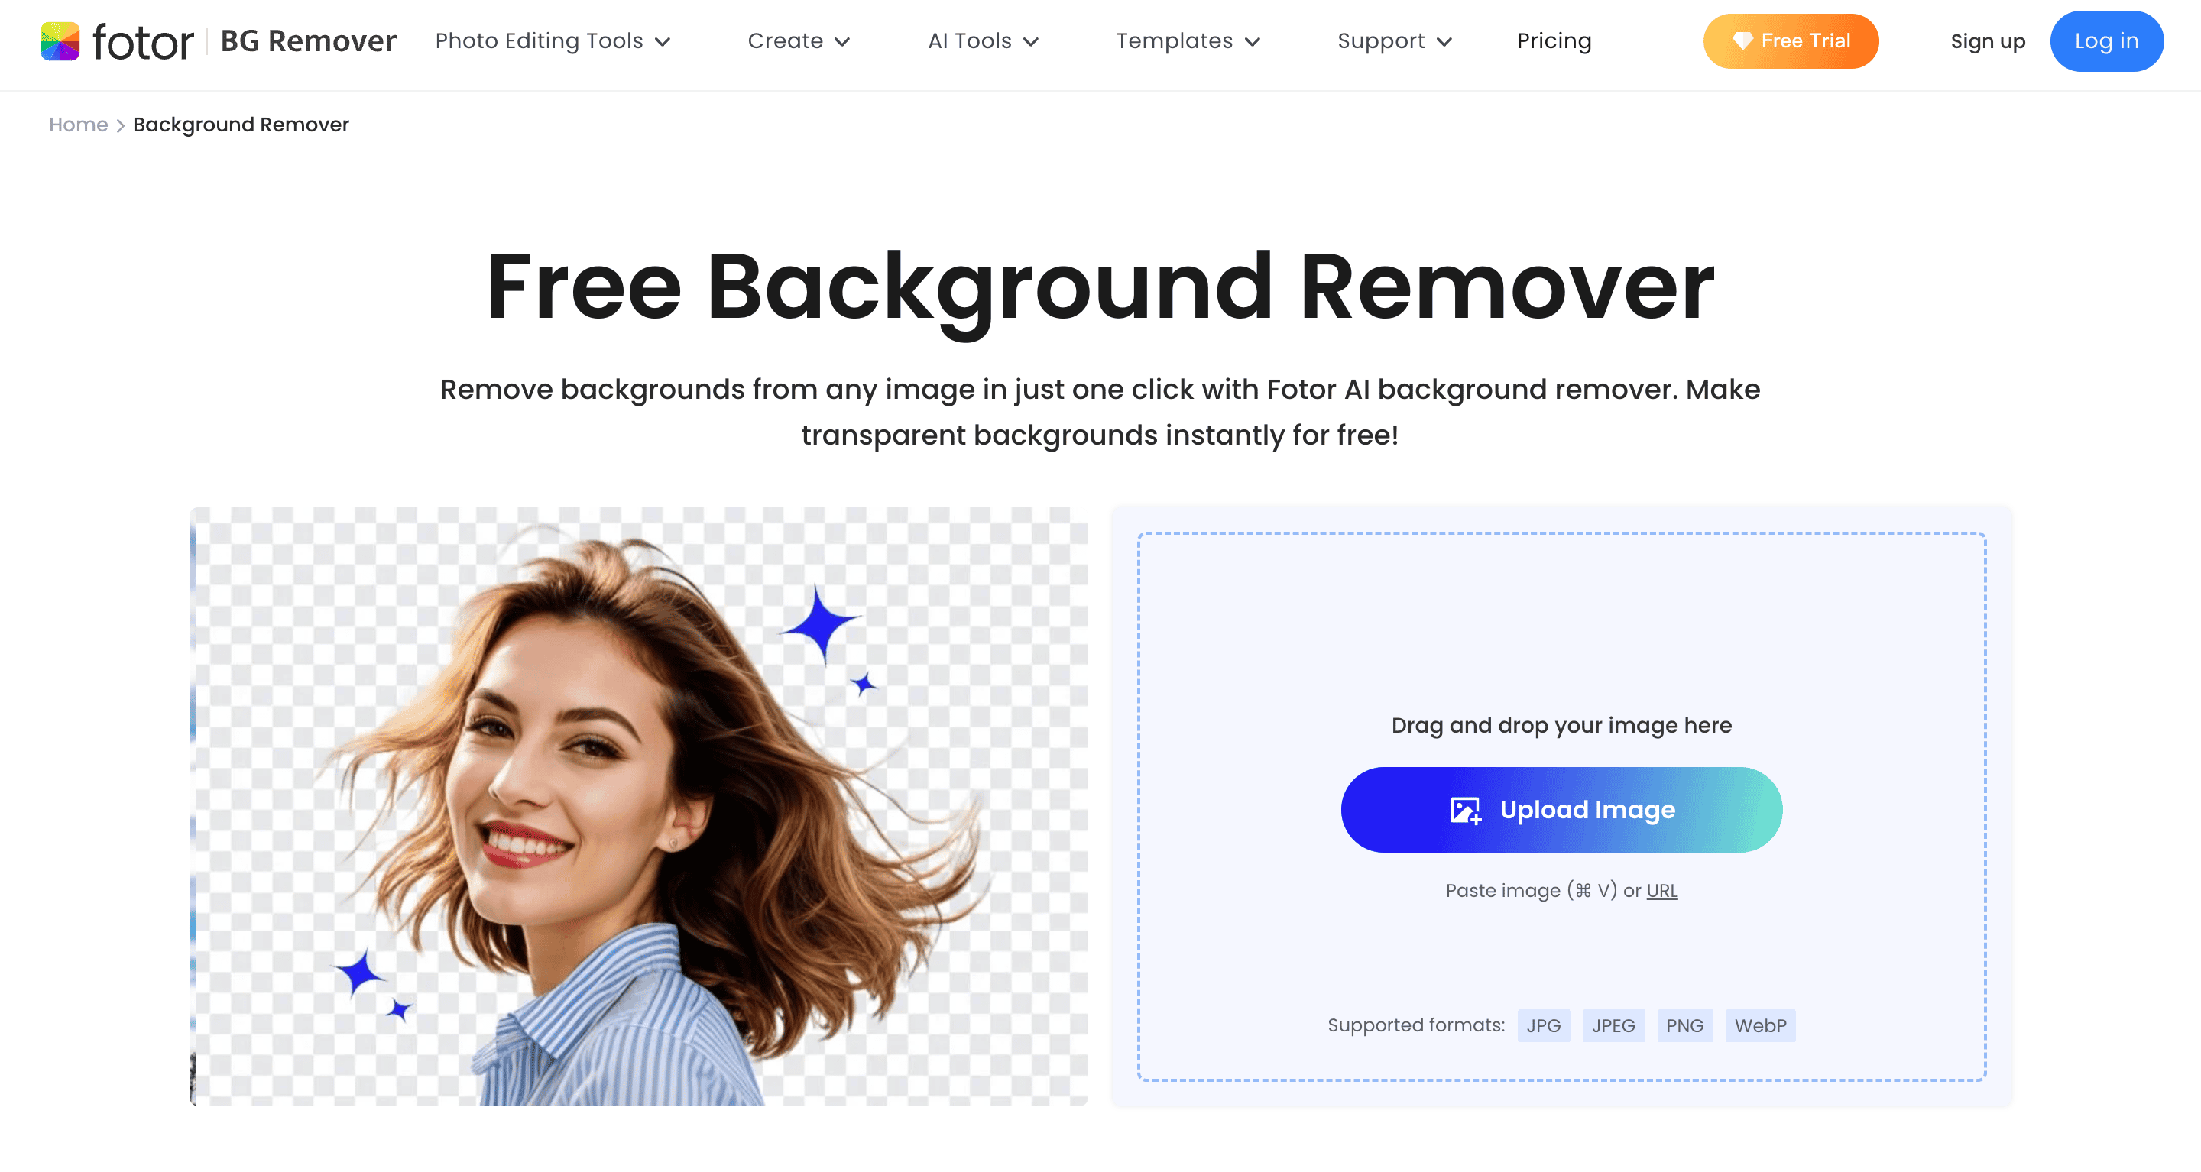The height and width of the screenshot is (1172, 2201).
Task: Click the large blue sparkle star
Action: click(x=819, y=623)
